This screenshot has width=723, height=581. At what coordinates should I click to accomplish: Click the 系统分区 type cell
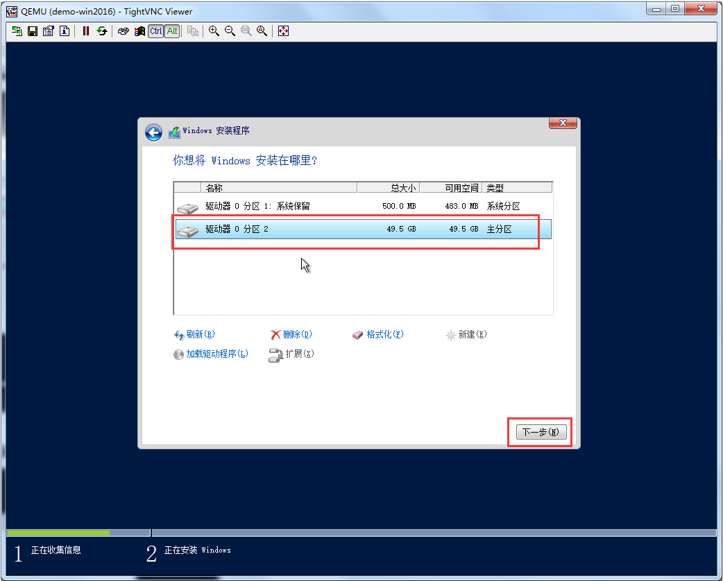coord(504,207)
